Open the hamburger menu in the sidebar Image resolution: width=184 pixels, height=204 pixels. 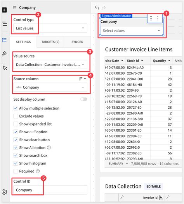[5, 24]
